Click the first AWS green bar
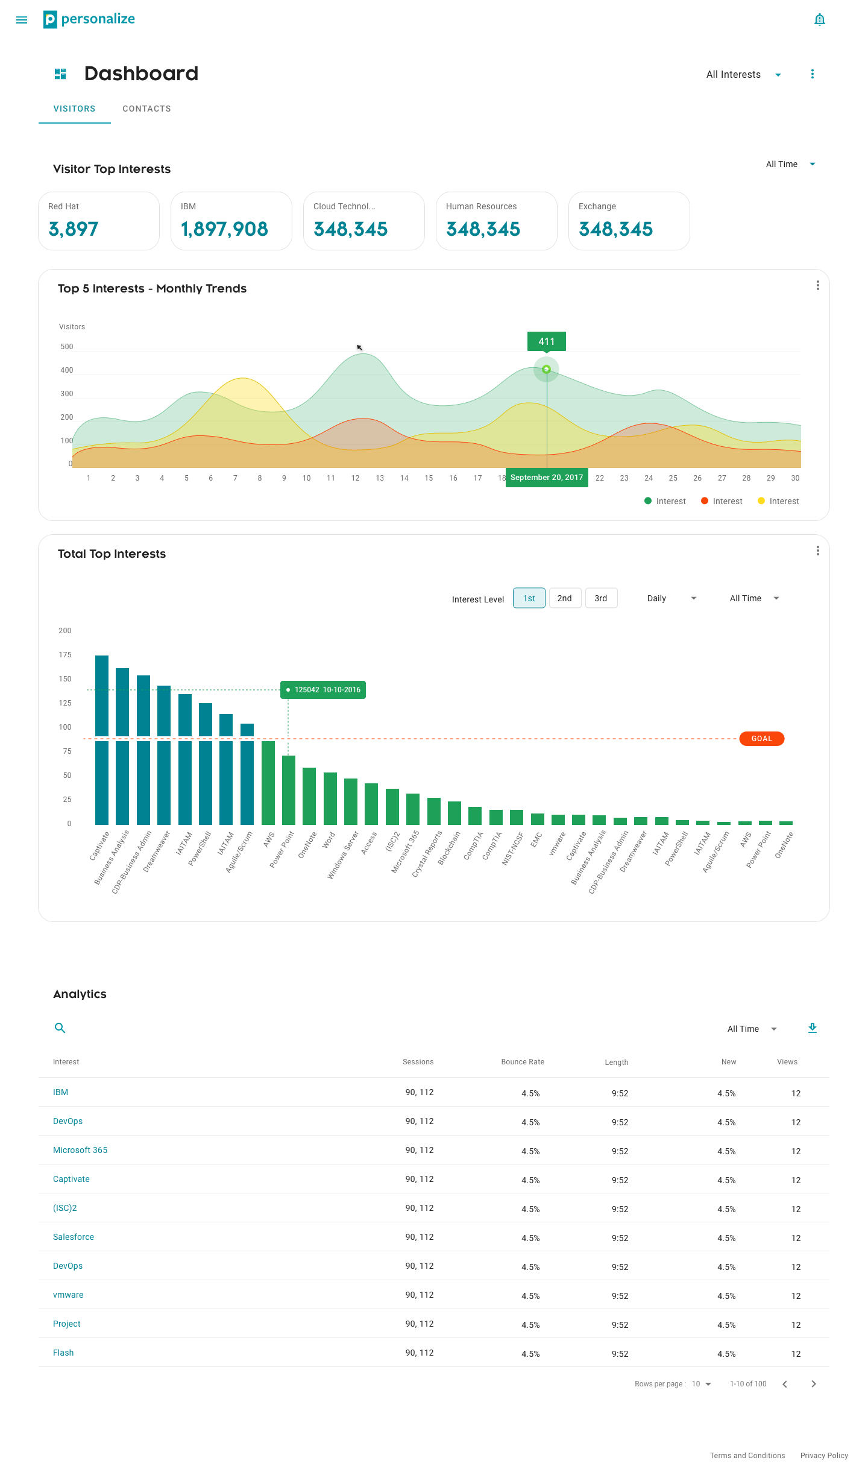Screen dimensions: 868x1472 268,783
